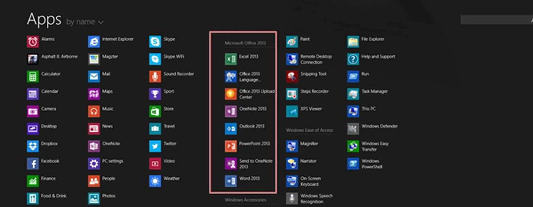The height and width of the screenshot is (207, 533).
Task: Select the Microsoft Office 2013 group header
Action: [245, 43]
